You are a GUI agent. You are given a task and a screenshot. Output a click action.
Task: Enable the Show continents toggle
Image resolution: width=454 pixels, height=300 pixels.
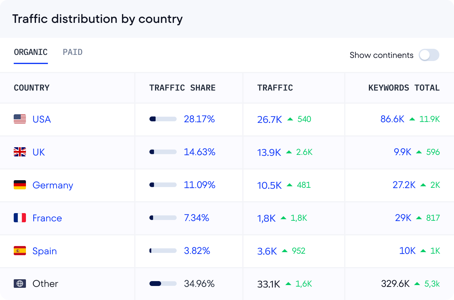pyautogui.click(x=429, y=55)
